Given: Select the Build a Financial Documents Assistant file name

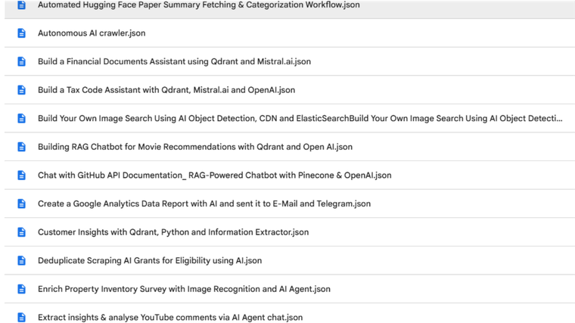Looking at the screenshot, I should 174,61.
